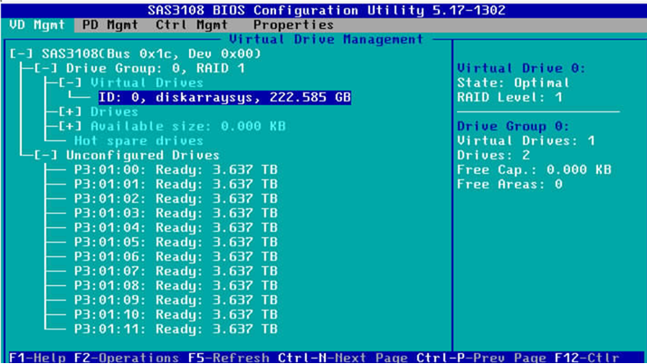Select unconfigured drive P3:01:07
This screenshot has height=364, width=647.
pyautogui.click(x=176, y=271)
